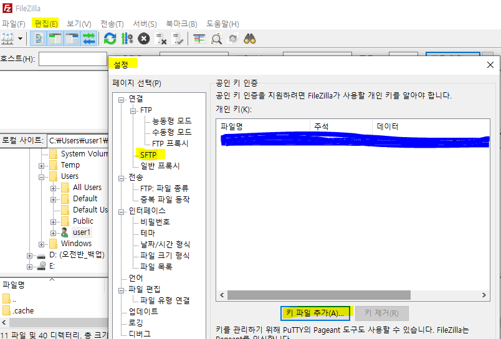
Task: Select 능동형 모드 settings page
Action: [172, 121]
